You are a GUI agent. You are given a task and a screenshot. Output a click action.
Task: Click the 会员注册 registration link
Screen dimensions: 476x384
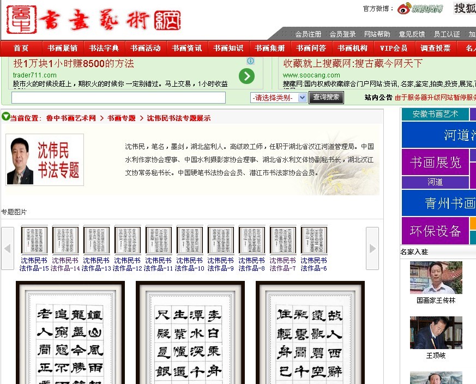308,34
